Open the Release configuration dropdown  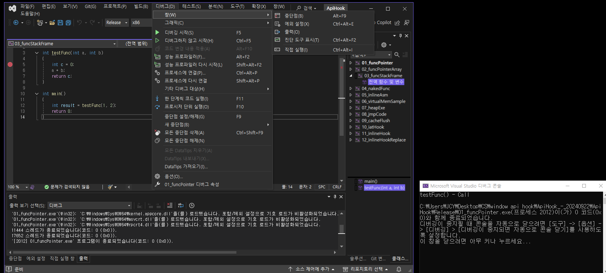tap(117, 23)
